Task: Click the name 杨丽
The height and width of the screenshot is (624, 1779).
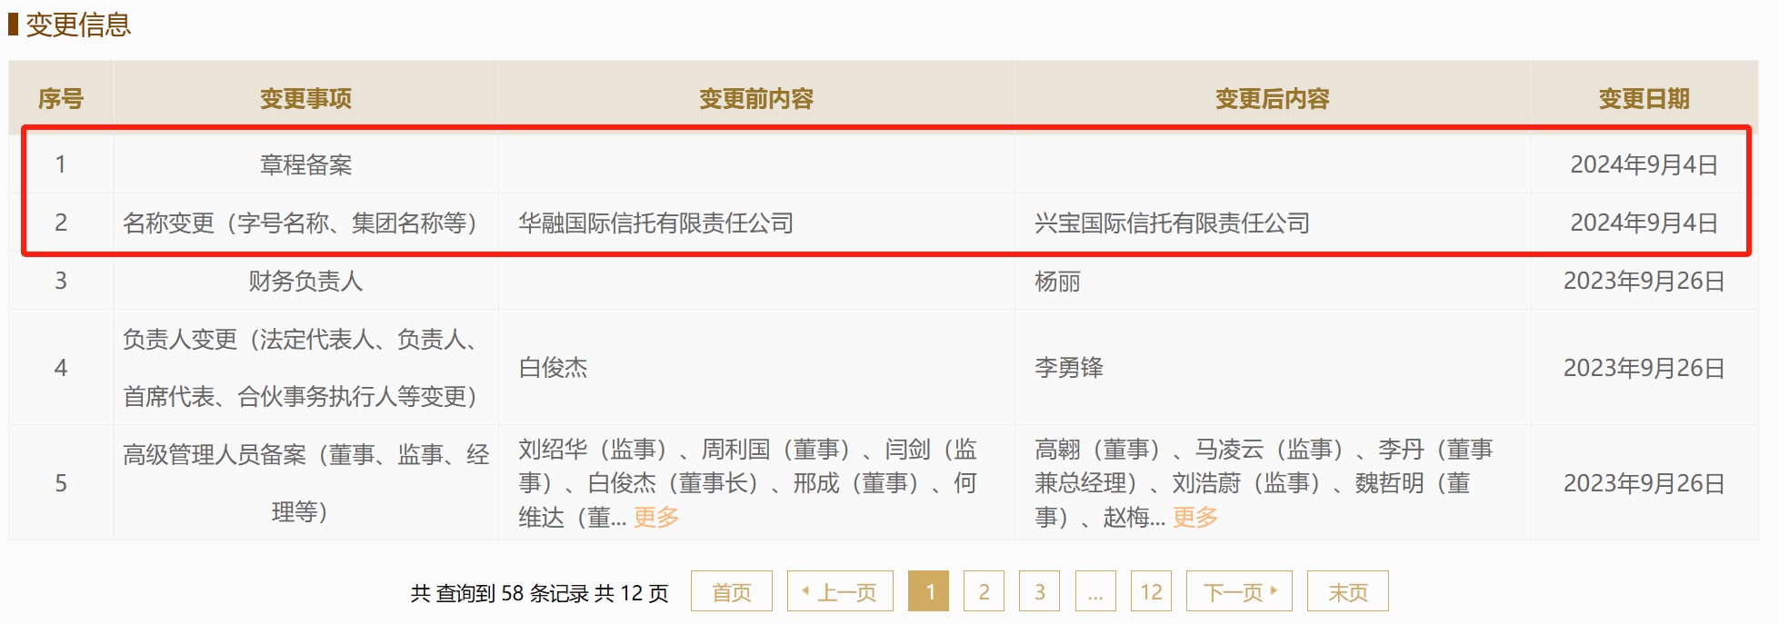Action: (1057, 282)
